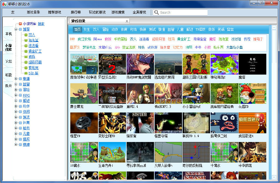
Task: Switch to 全屏游戏 fullscreen mode
Action: (139, 12)
